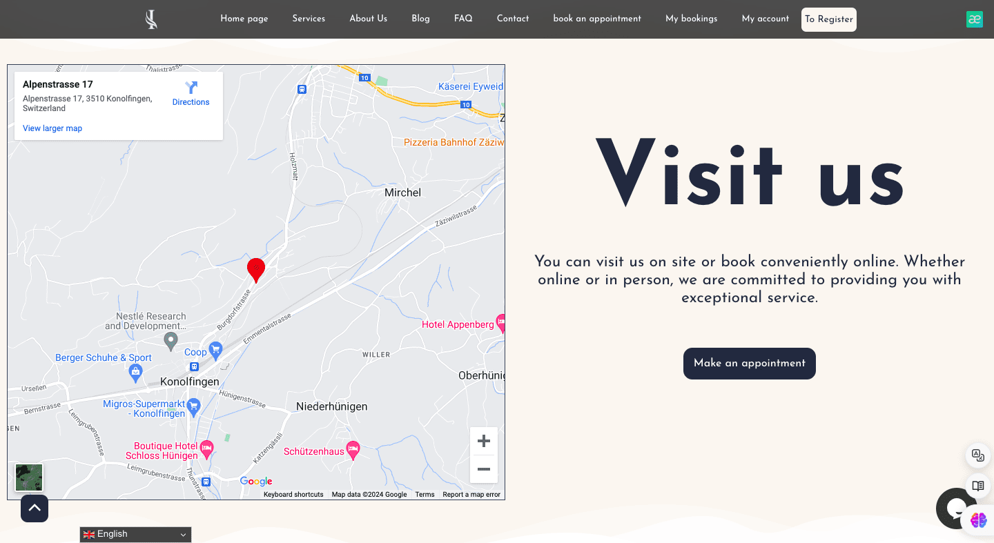Zoom out on the map with minus button

[484, 469]
